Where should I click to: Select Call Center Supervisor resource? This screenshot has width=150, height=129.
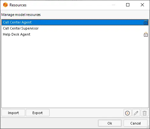point(75,28)
